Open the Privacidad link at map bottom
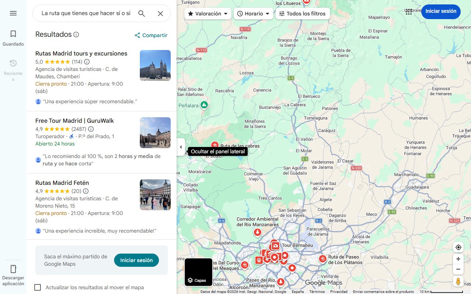This screenshot has height=294, width=471. click(x=339, y=291)
